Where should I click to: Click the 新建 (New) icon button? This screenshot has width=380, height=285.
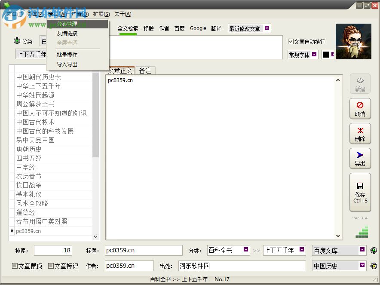point(360,83)
